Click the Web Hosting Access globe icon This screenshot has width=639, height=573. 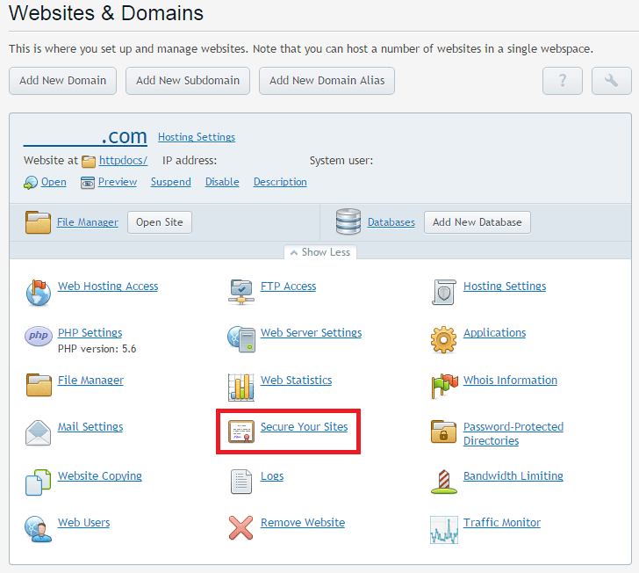(39, 292)
